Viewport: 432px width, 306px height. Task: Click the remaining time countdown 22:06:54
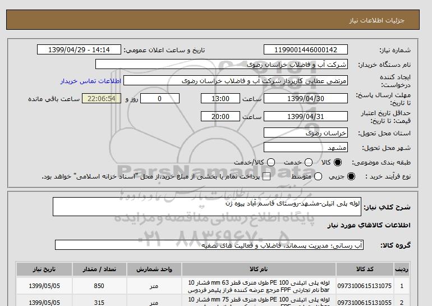coord(102,98)
